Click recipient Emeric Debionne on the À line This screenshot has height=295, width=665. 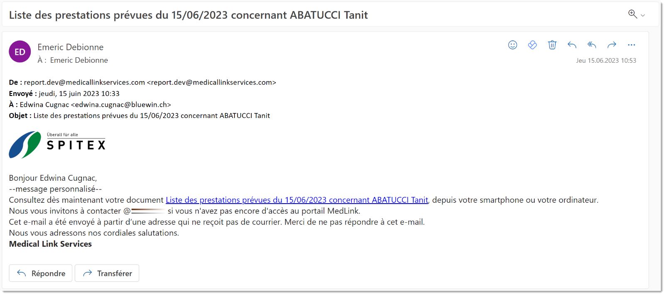pos(79,60)
